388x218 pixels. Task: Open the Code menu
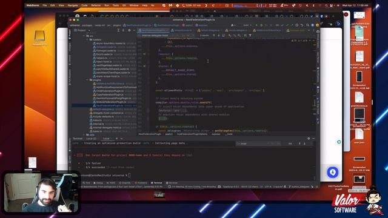[x=84, y=5]
